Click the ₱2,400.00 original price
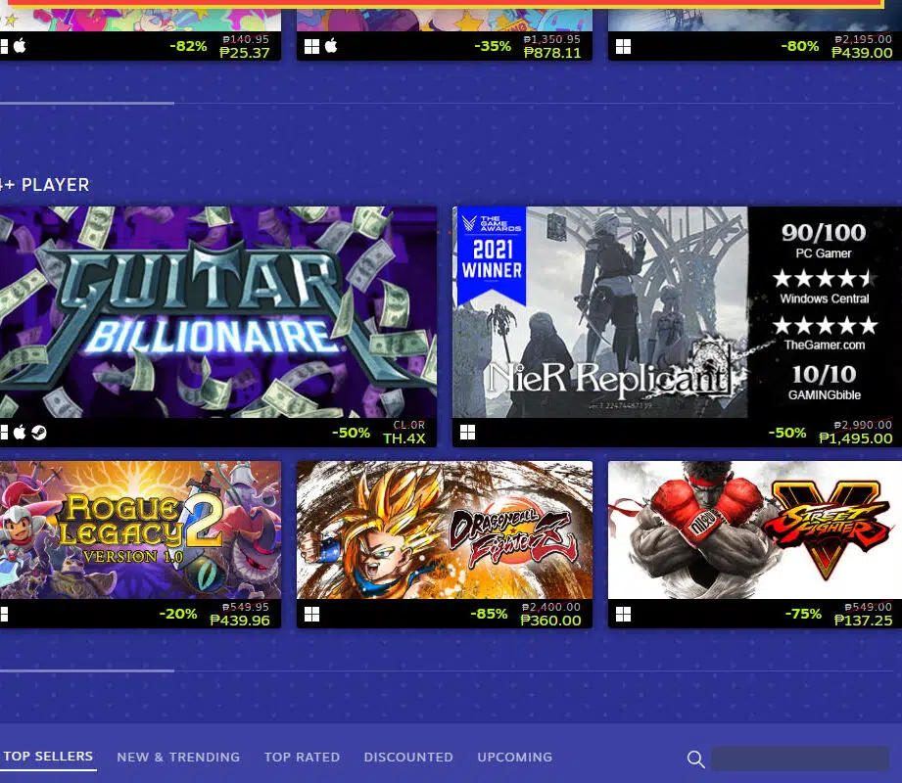 pos(551,607)
